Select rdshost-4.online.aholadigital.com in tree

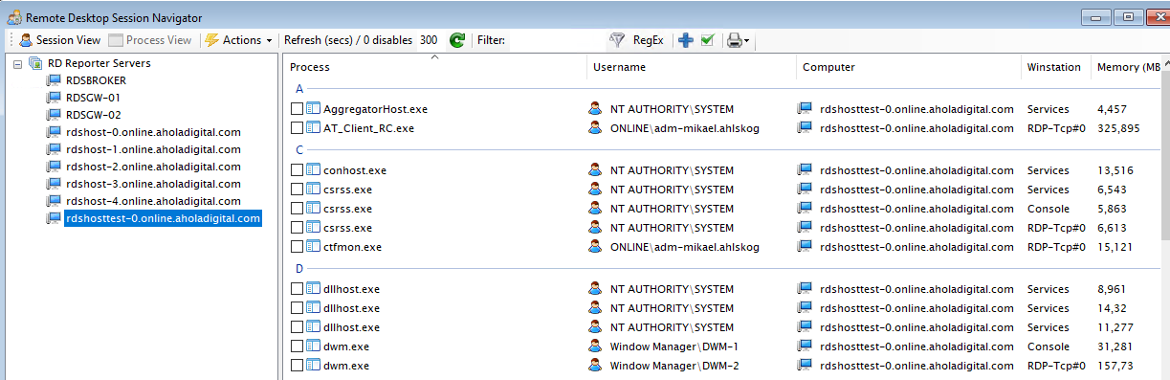tap(153, 201)
